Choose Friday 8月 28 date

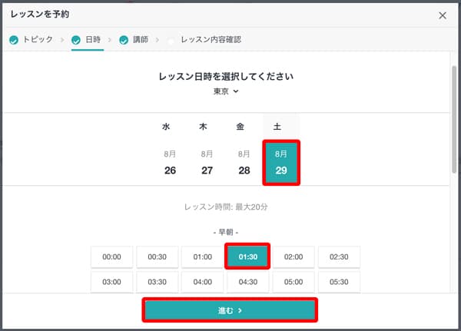coord(244,163)
